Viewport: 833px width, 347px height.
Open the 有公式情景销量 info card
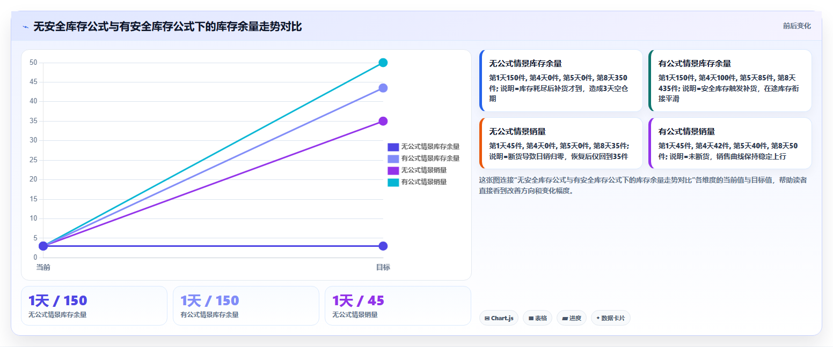tap(730, 143)
